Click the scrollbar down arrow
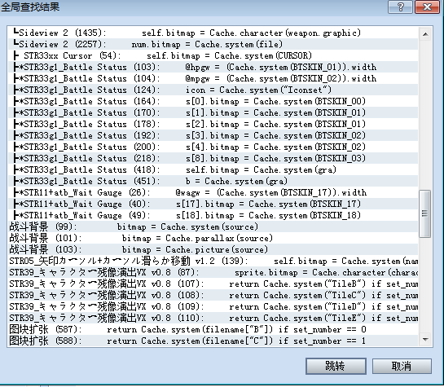 pos(425,340)
